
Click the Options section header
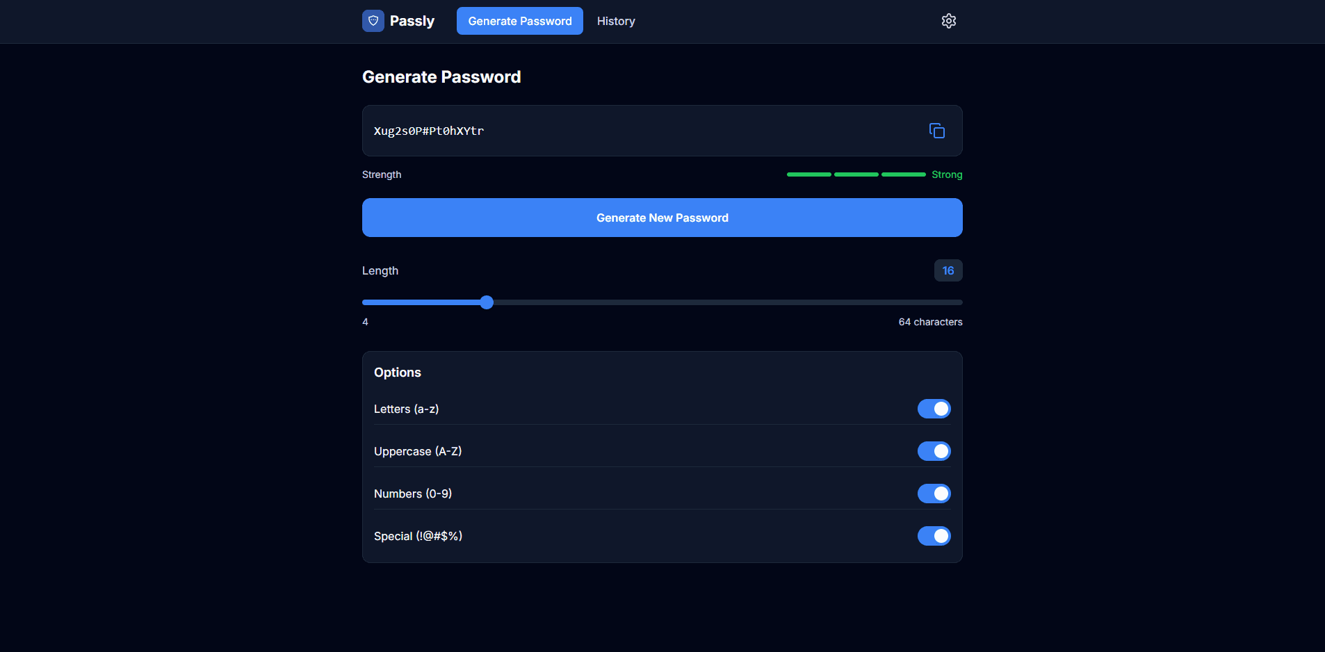point(398,372)
